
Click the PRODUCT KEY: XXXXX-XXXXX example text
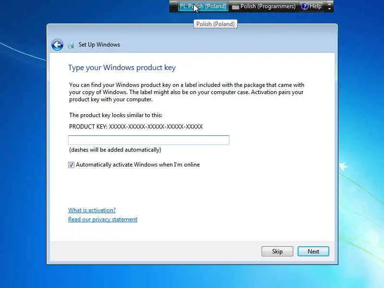136,127
